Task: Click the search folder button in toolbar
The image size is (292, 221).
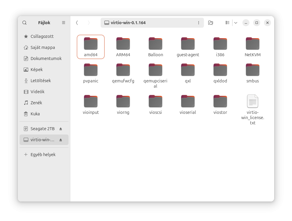Action: 211,23
